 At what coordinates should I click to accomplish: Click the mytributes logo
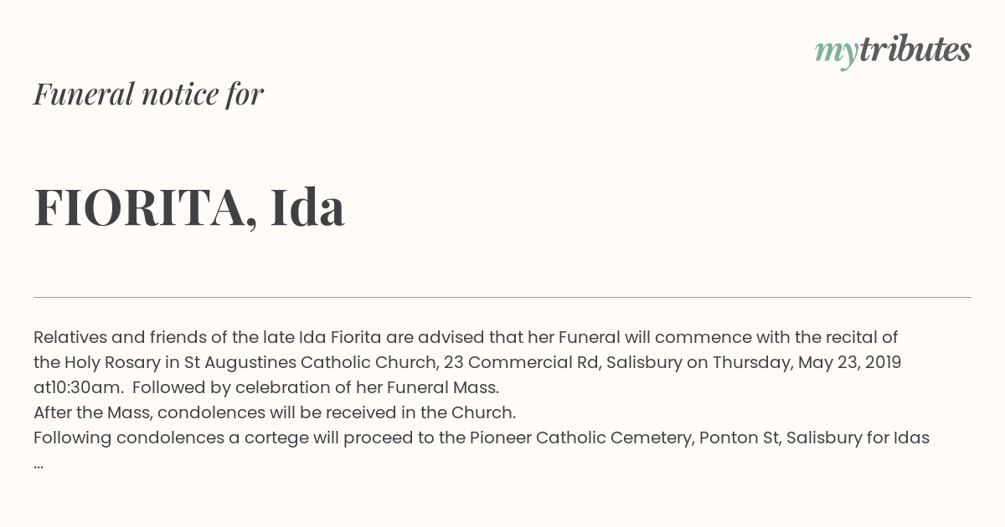click(893, 51)
